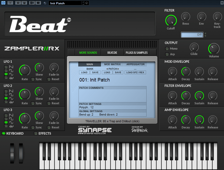Step the filter type selector arrows
This screenshot has height=170, width=224.
[205, 35]
